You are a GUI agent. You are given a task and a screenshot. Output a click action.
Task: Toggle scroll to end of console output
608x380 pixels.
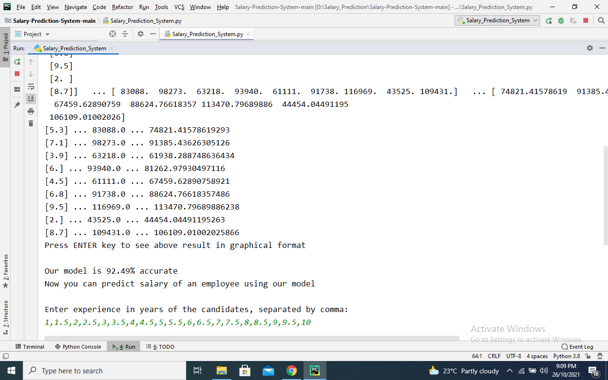click(x=31, y=99)
